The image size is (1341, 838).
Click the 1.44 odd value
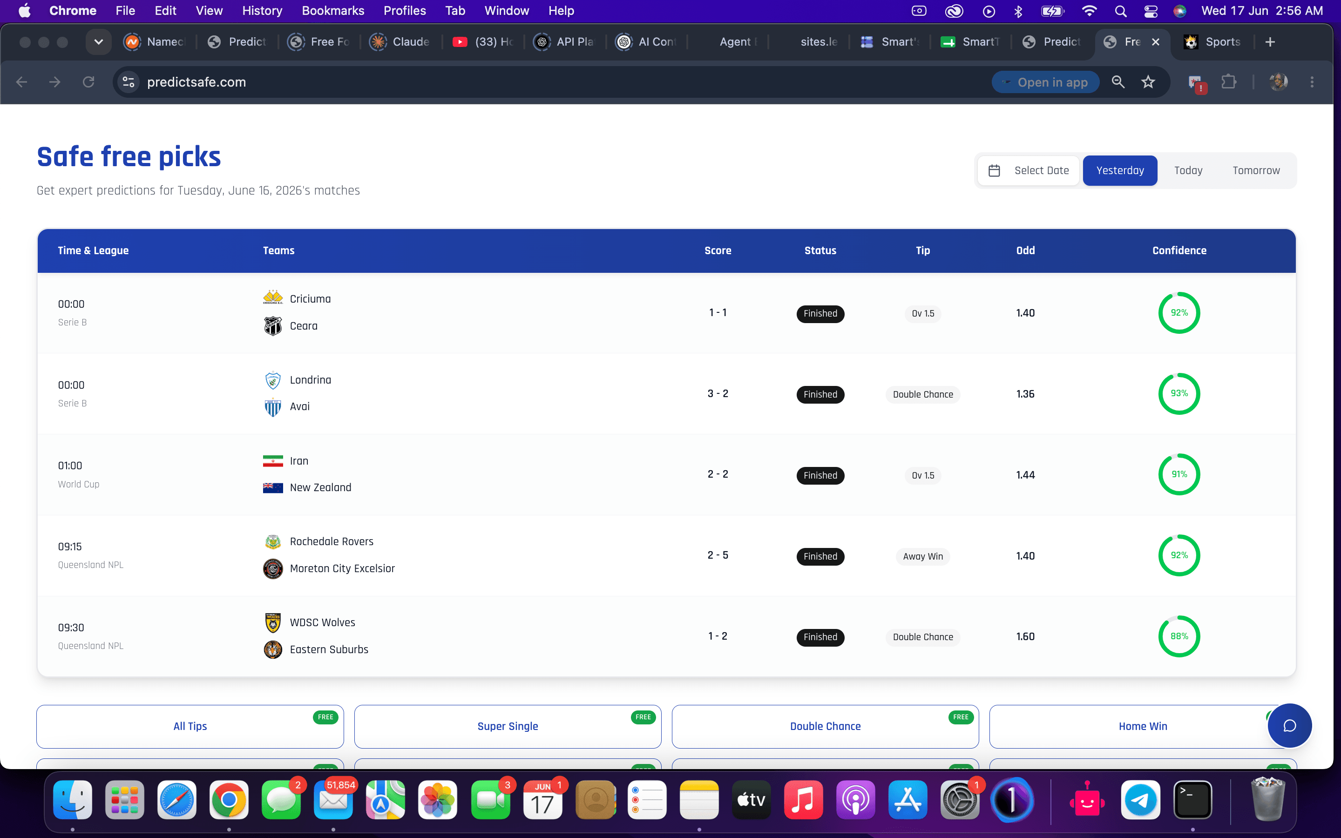tap(1025, 475)
